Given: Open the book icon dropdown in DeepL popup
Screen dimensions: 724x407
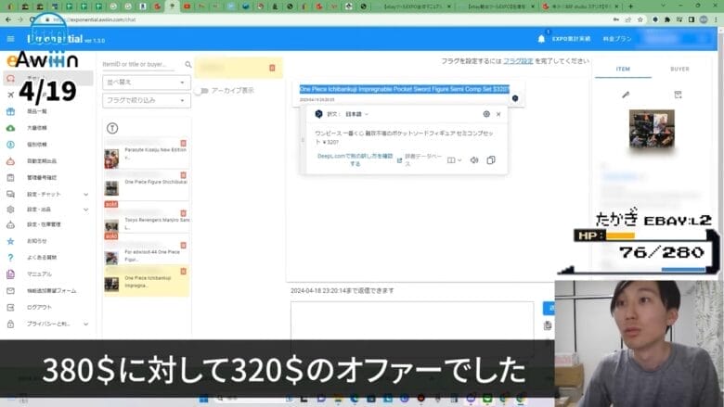Looking at the screenshot, I should tap(454, 160).
